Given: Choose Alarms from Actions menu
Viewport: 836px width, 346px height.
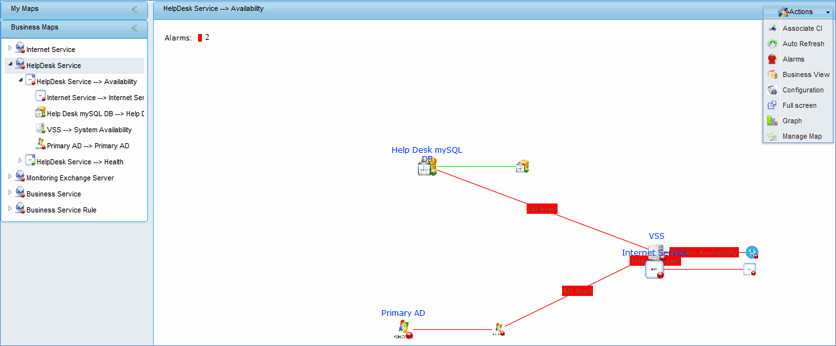Looking at the screenshot, I should (798, 59).
